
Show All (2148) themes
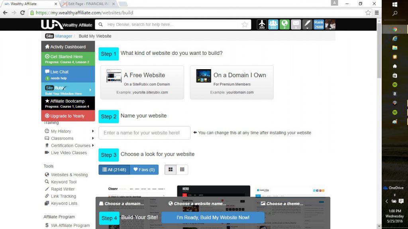114,169
